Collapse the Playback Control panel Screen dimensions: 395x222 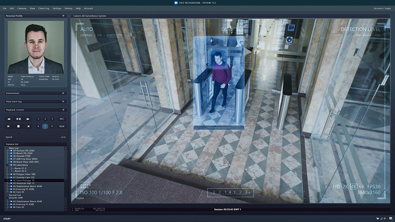point(63,110)
